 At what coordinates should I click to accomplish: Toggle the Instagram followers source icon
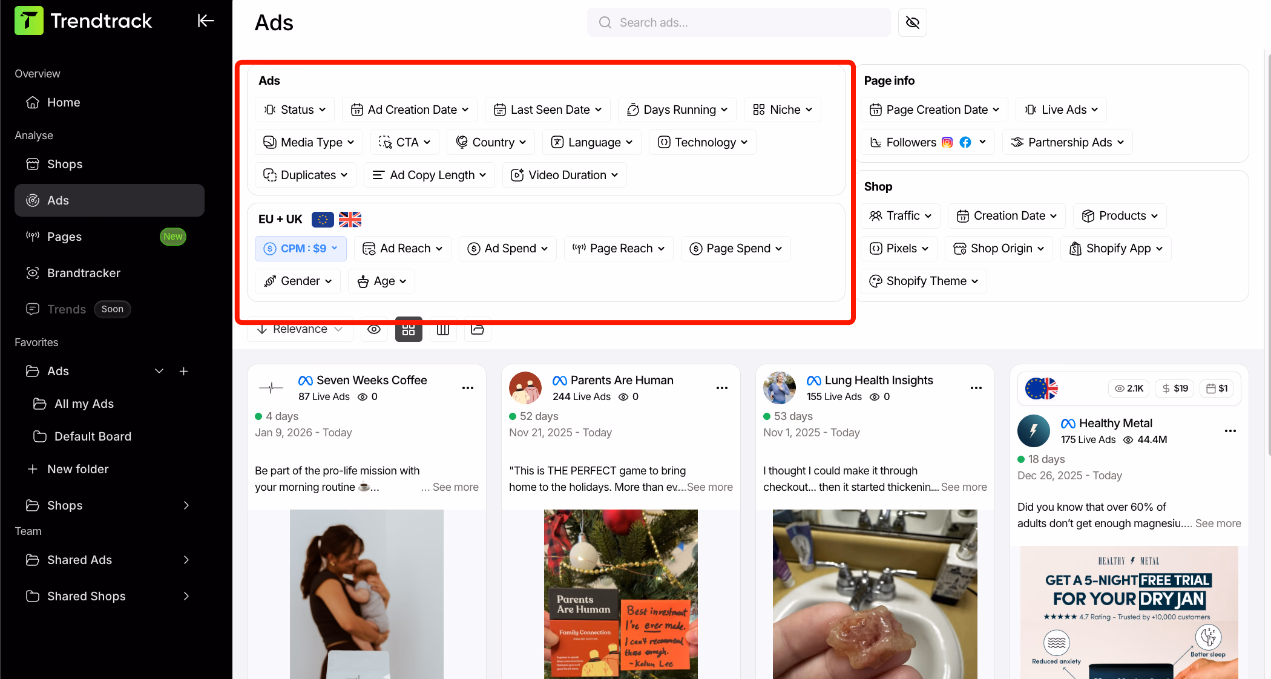point(948,142)
